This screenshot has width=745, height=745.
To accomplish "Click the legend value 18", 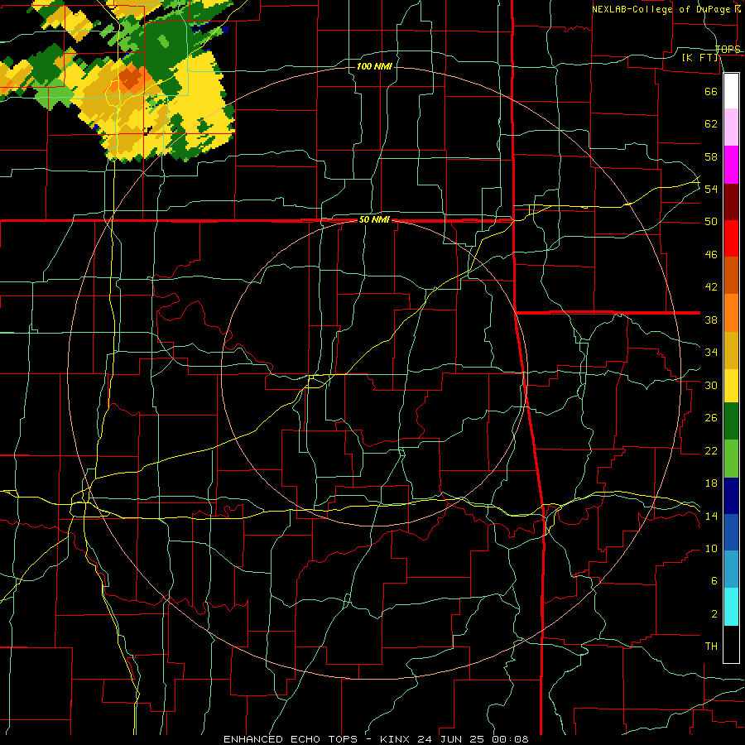I will 711,483.
